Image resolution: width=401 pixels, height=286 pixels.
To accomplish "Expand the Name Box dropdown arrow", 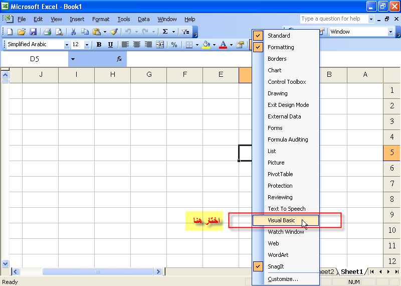I will click(x=73, y=59).
